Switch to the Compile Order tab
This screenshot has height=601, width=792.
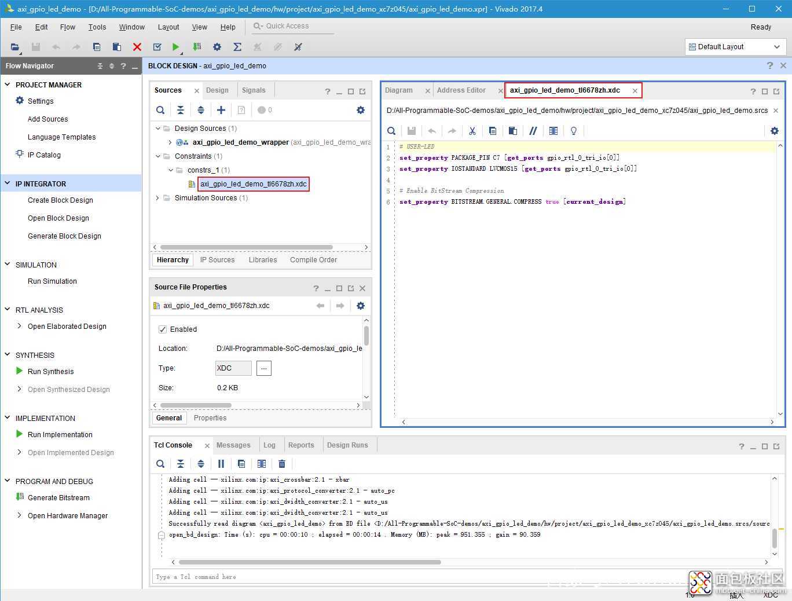pos(313,260)
